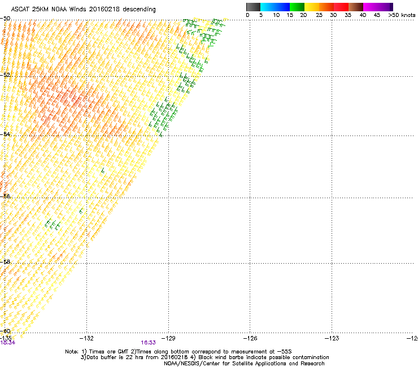Image resolution: width=418 pixels, height=367 pixels.
Task: Click longitude label -123
Action: pyautogui.click(x=332, y=338)
